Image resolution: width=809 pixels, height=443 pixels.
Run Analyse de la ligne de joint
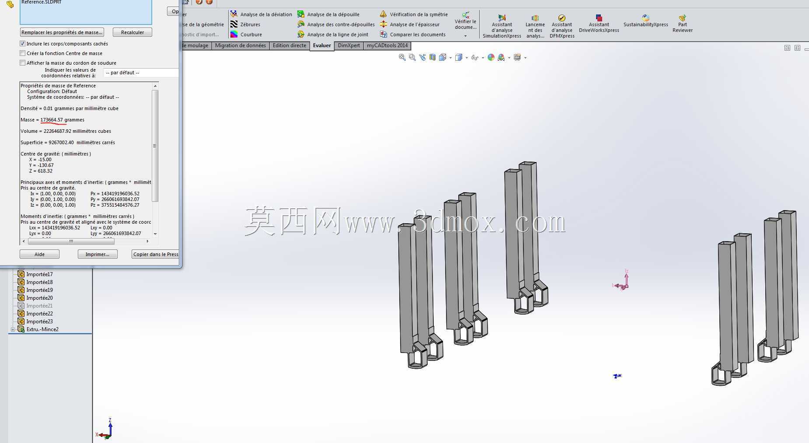pyautogui.click(x=333, y=35)
